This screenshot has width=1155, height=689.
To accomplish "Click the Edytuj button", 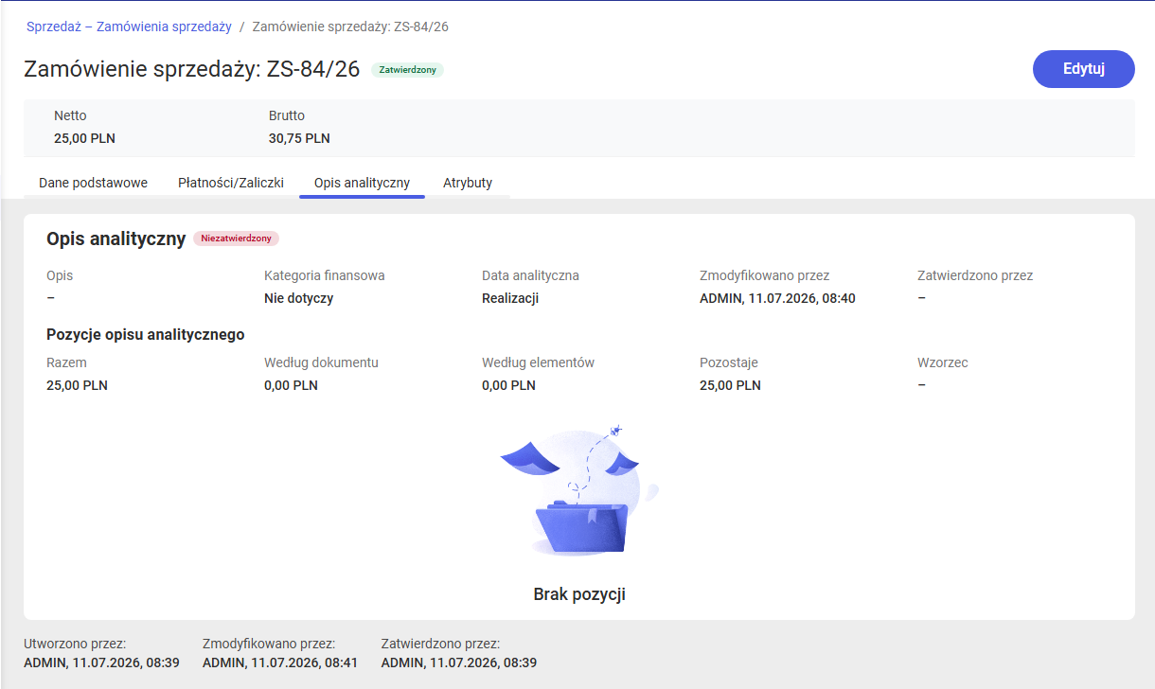I will (x=1083, y=69).
